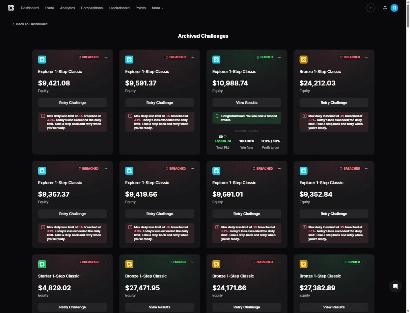The height and width of the screenshot is (313, 410).
Task: Click Bronze badge icon on $24,171.66 card
Action: click(x=216, y=264)
